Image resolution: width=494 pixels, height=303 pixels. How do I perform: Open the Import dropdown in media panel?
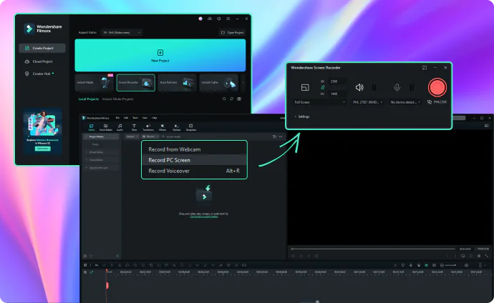pyautogui.click(x=132, y=136)
